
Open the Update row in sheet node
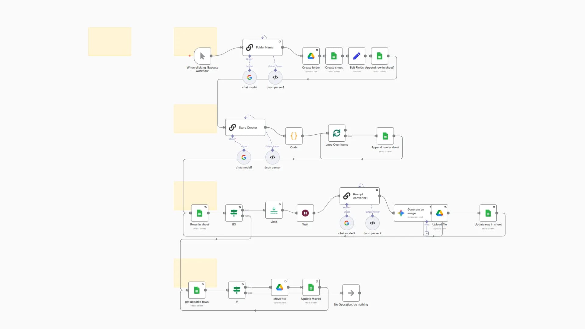click(x=488, y=214)
